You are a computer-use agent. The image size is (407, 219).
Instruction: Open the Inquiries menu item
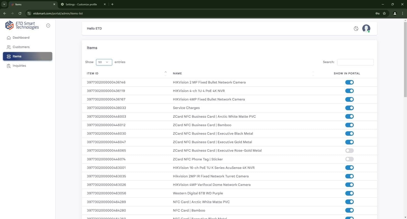click(x=27, y=66)
